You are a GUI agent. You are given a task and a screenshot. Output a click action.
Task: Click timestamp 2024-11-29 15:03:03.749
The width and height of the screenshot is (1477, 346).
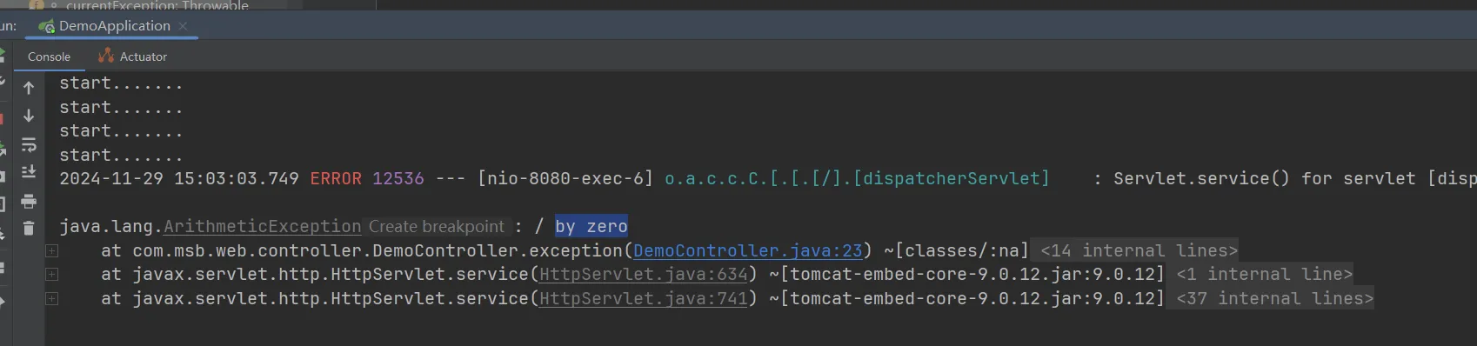click(179, 179)
